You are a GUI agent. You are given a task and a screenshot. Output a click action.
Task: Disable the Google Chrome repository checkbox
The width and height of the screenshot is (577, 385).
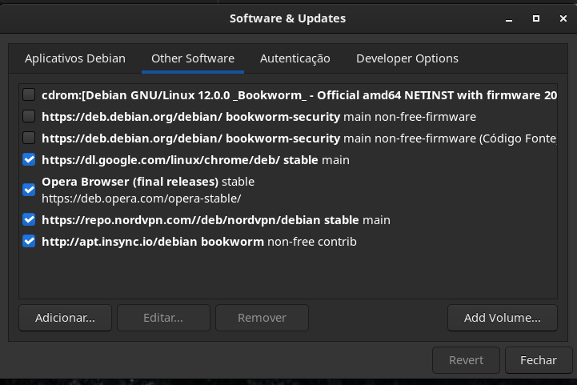tap(29, 159)
